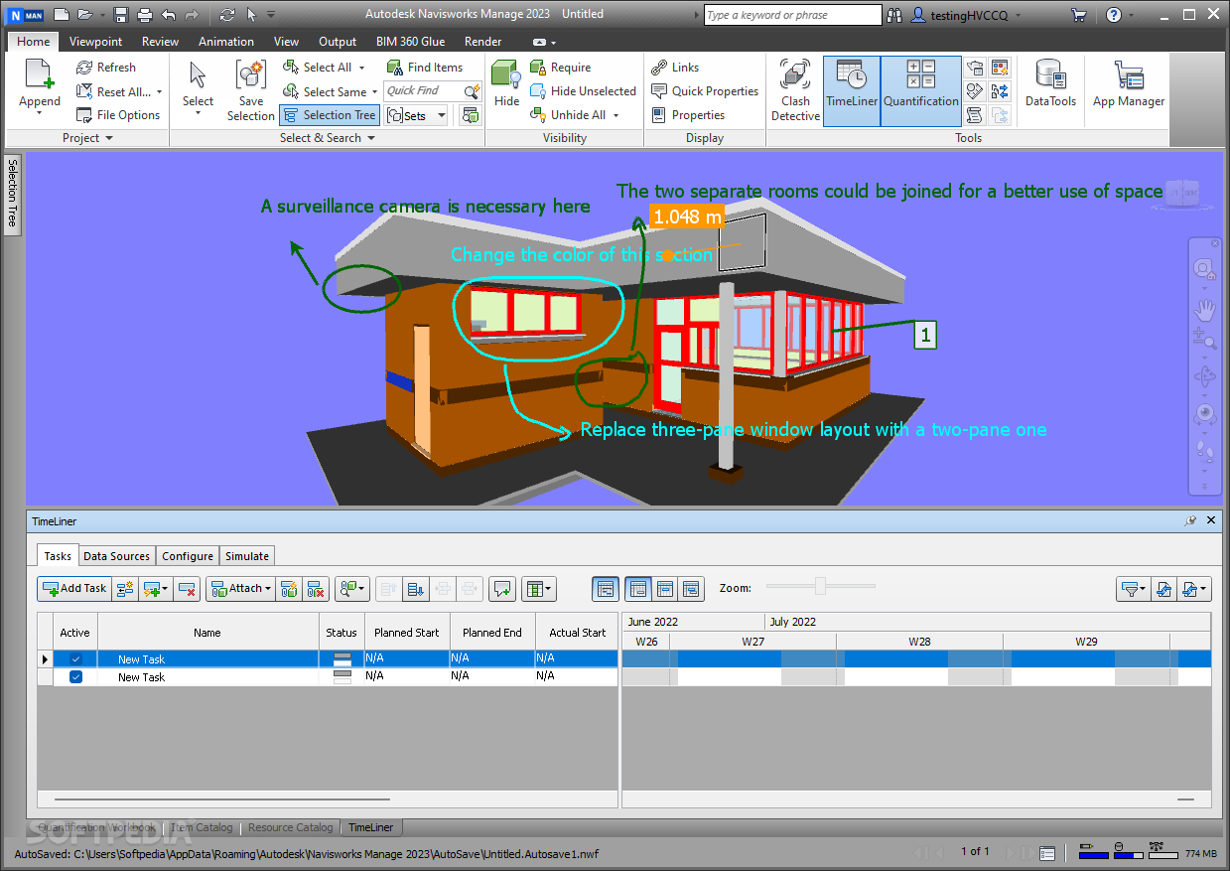
Task: Click the keyword search field
Action: (x=792, y=15)
